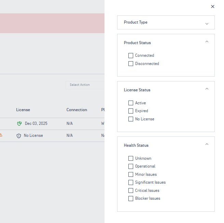Tick the Expired license checkbox
224x223 pixels.
(131, 111)
